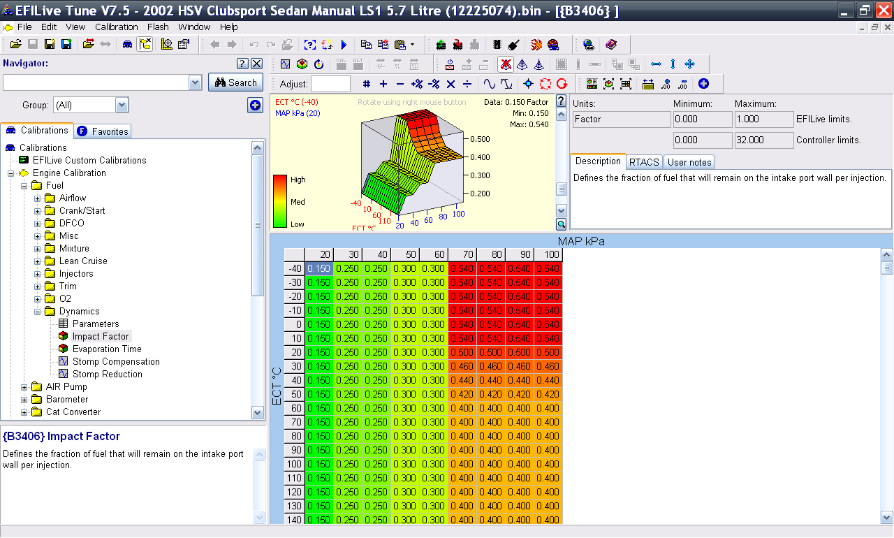Image resolution: width=894 pixels, height=538 pixels.
Task: Click the rotate chart color wheel icon
Action: (318, 64)
